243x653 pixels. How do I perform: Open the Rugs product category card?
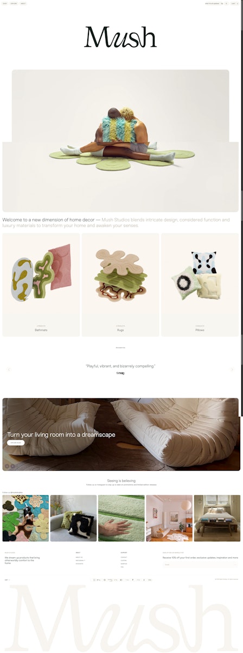click(120, 285)
